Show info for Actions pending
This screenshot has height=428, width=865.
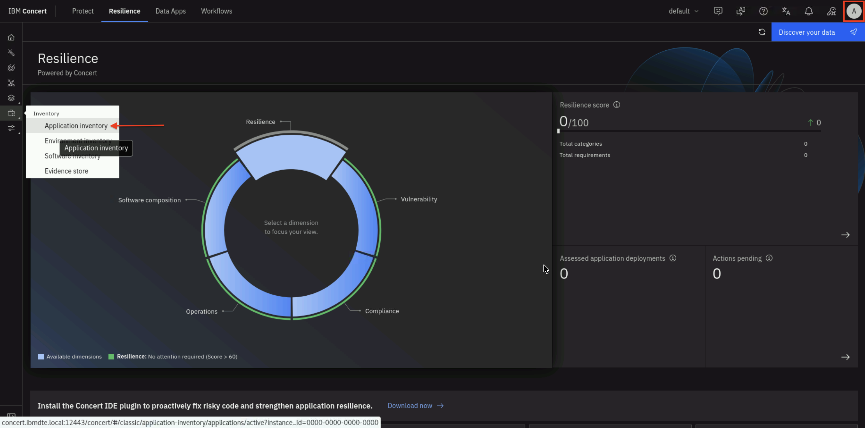[x=769, y=258]
